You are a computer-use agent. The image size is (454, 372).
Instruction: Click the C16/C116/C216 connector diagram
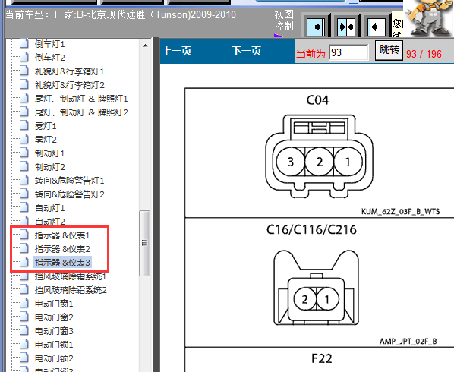(316, 288)
